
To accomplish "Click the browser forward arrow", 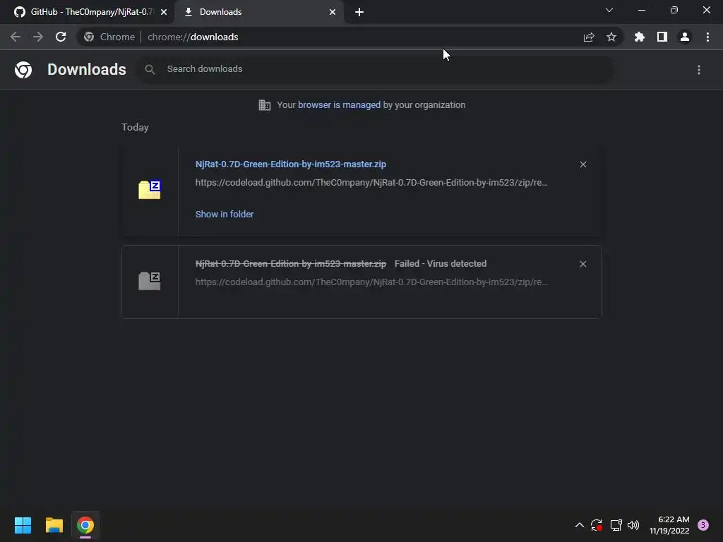I will pos(38,37).
